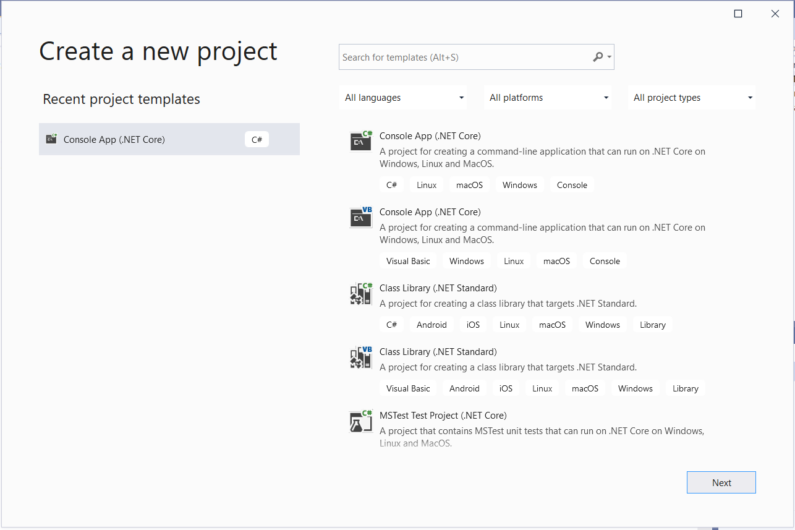Click Console tag under C# Console App
795x530 pixels.
click(572, 185)
